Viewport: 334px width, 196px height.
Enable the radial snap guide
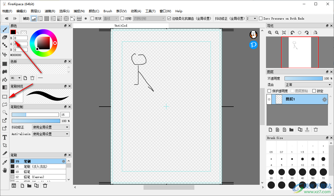tap(60, 19)
